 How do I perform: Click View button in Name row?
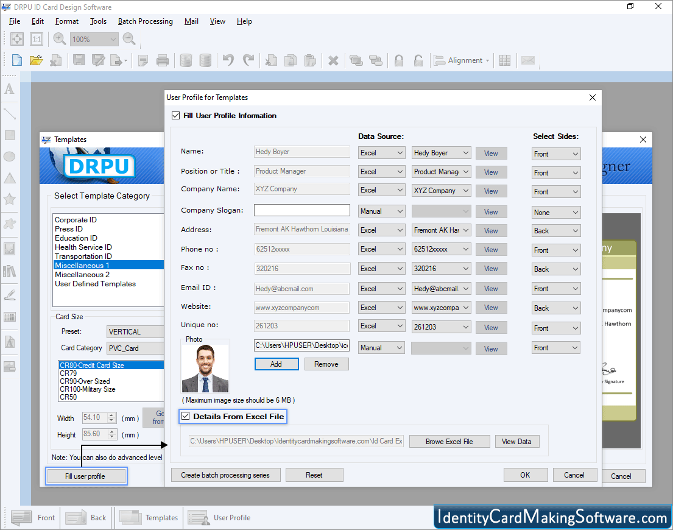tap(491, 153)
